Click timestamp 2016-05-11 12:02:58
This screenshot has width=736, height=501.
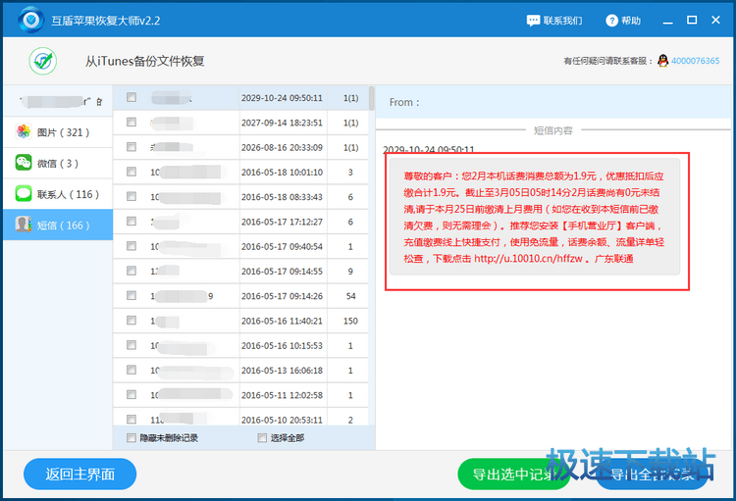pos(282,395)
